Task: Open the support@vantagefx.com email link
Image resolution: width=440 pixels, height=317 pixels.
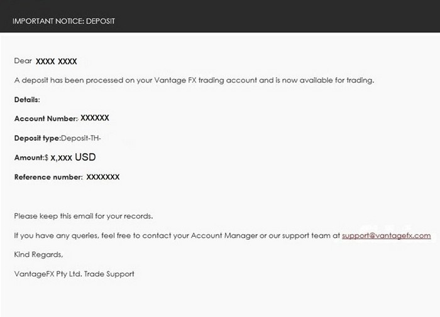Action: pos(386,236)
